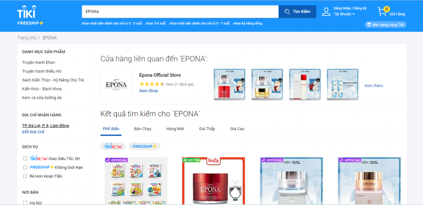Click the Official badge on first product
Screen dimensions: 423x205
(116, 160)
